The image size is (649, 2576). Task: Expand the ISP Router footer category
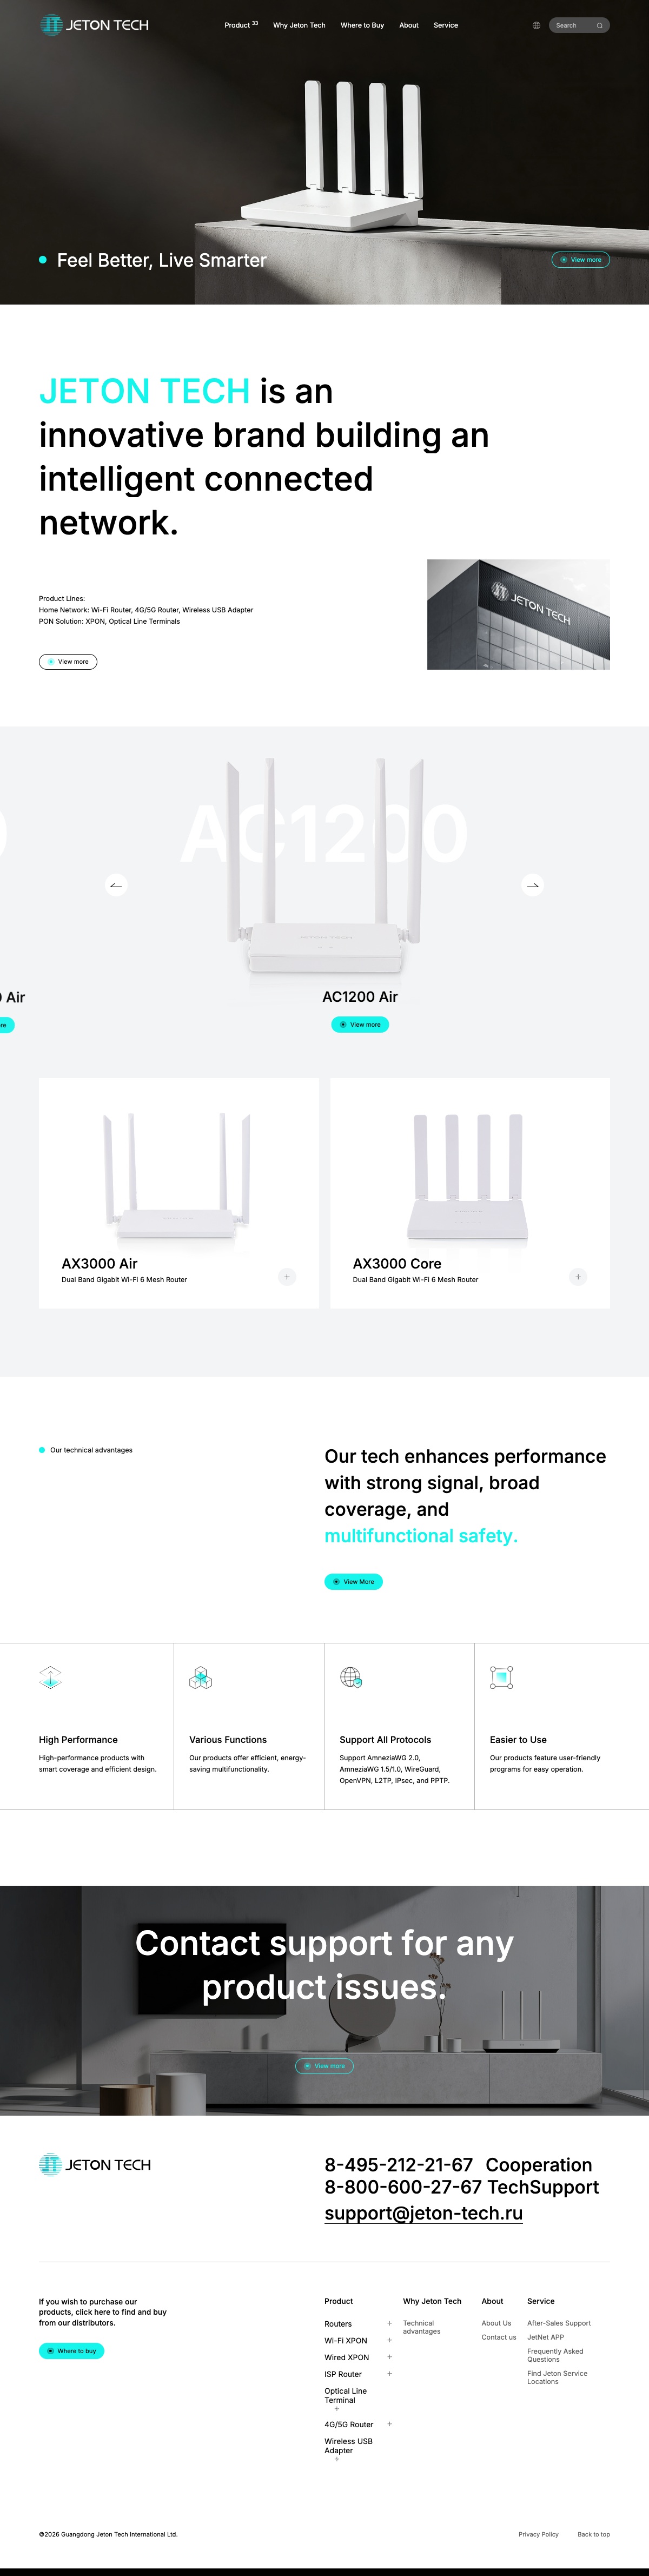[389, 2373]
